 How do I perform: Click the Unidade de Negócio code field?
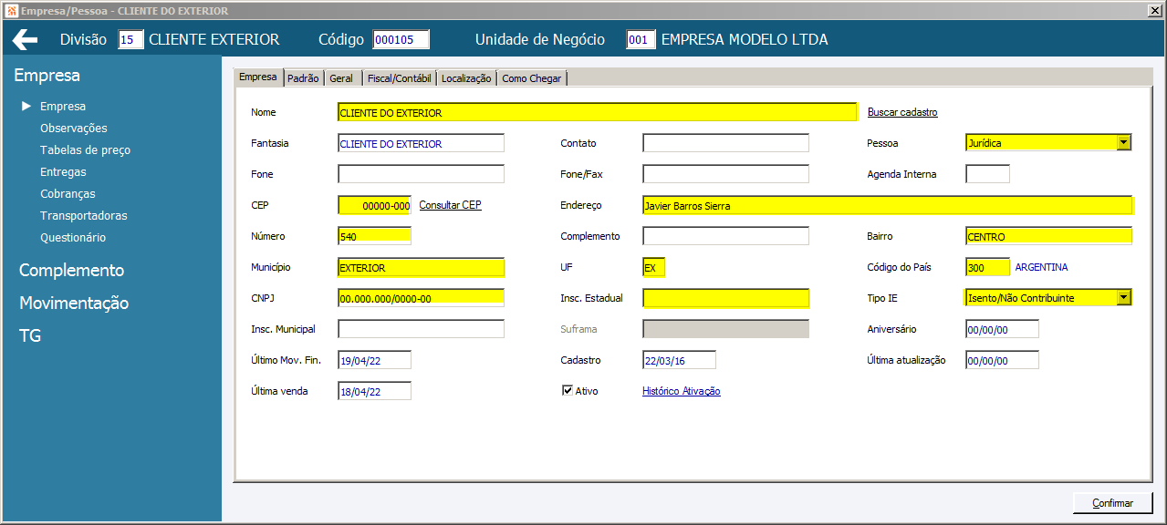coord(641,40)
